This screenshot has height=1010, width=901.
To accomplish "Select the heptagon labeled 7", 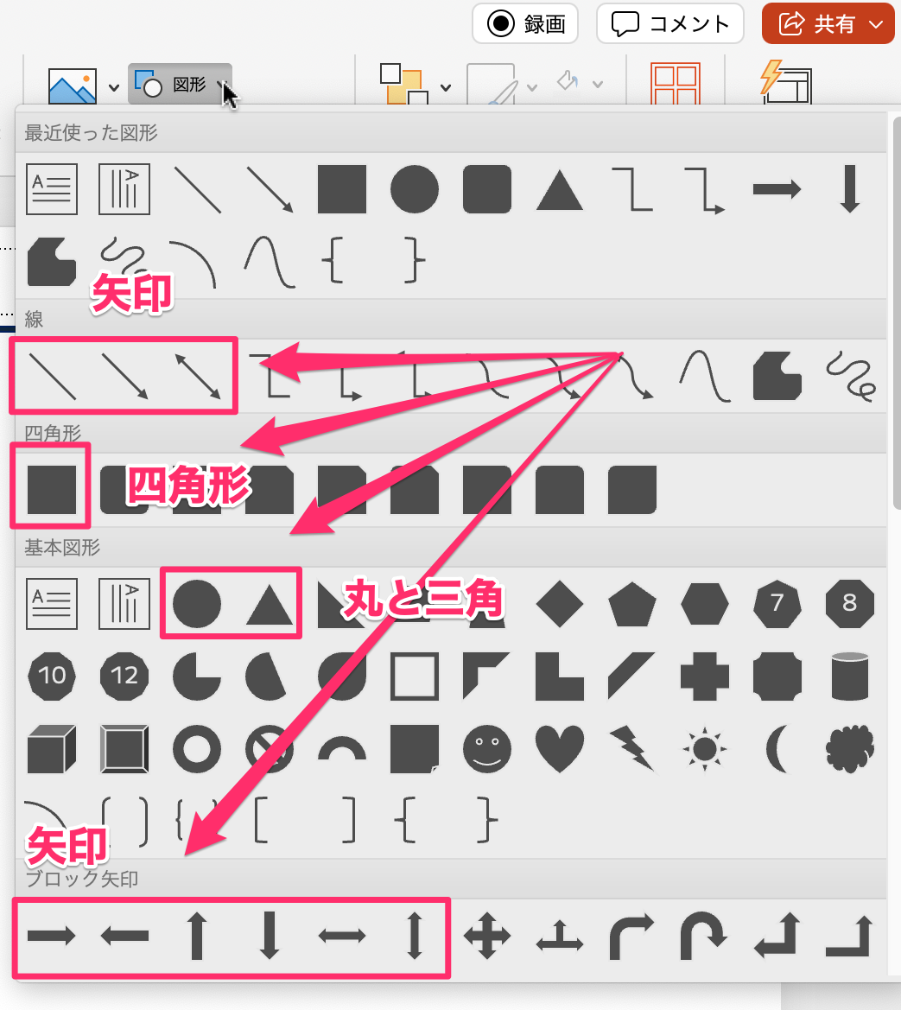I will pos(777,604).
